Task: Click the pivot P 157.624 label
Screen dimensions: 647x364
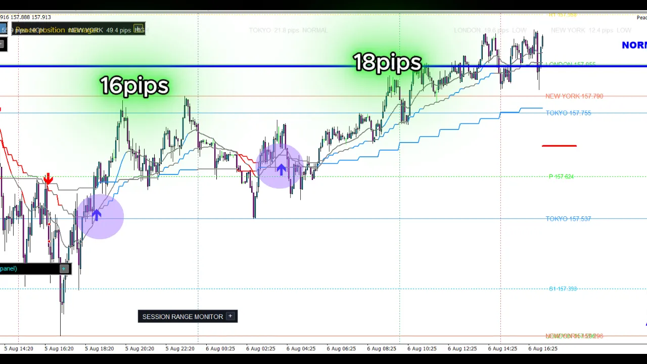Action: pos(561,176)
